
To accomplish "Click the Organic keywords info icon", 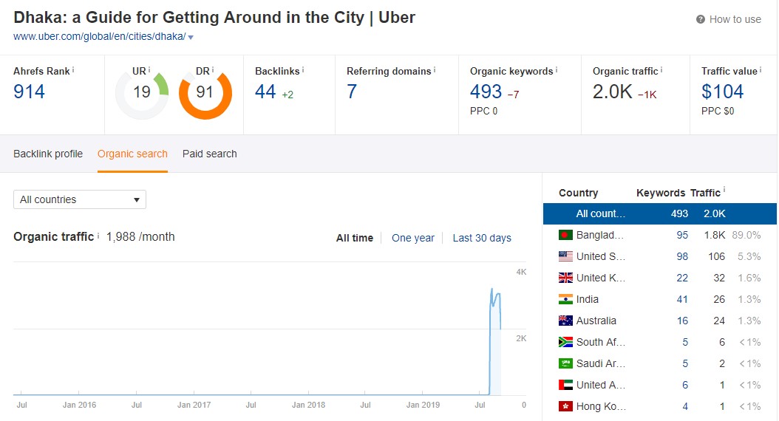I will tap(556, 70).
